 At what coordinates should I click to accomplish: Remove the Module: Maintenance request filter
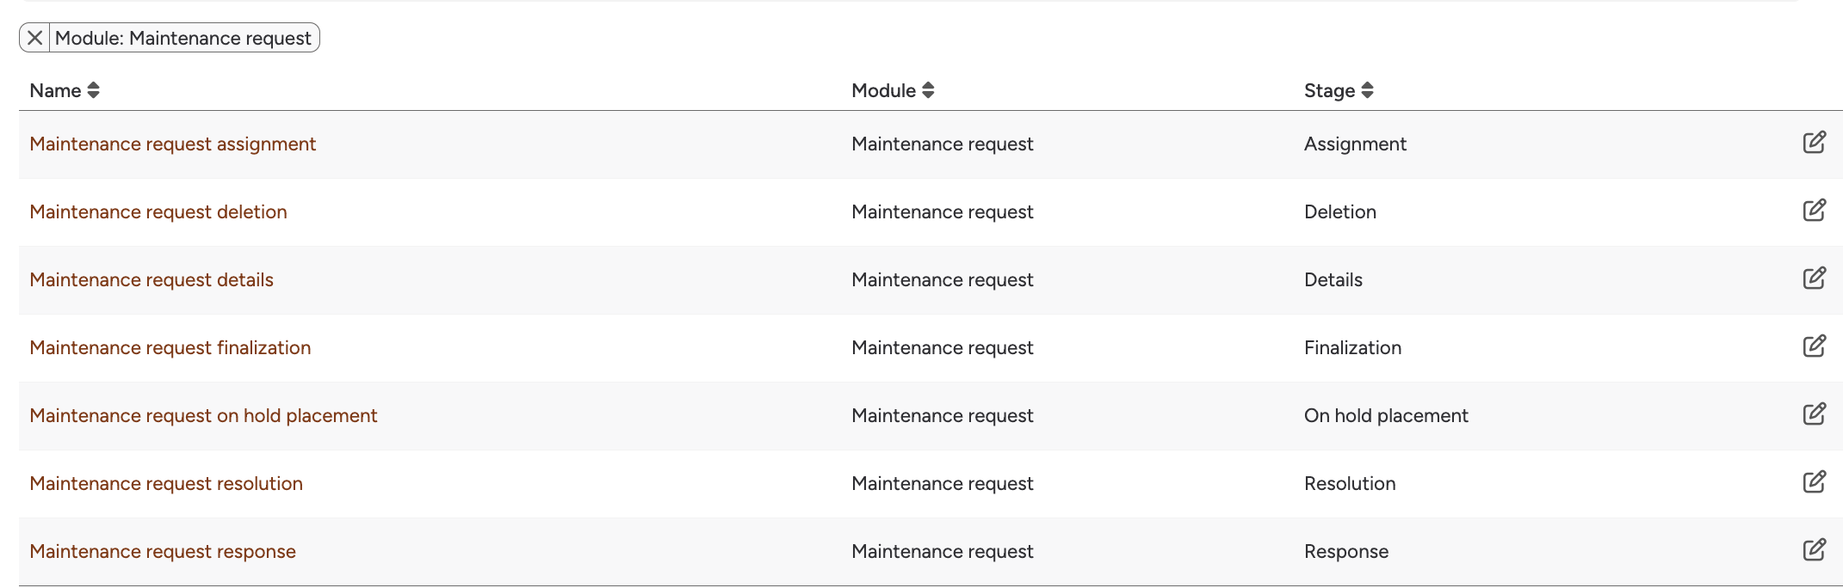(34, 38)
